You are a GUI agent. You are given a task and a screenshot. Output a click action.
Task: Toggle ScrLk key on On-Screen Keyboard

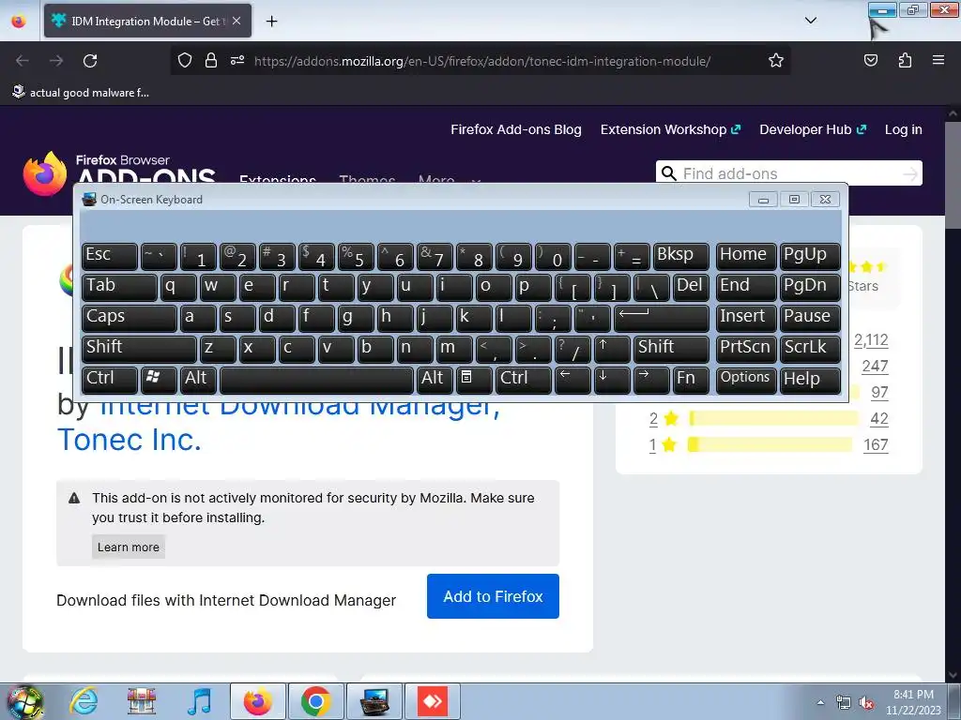[x=810, y=349]
